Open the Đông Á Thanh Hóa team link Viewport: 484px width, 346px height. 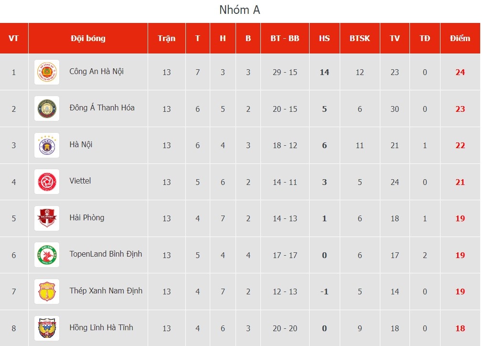[102, 108]
